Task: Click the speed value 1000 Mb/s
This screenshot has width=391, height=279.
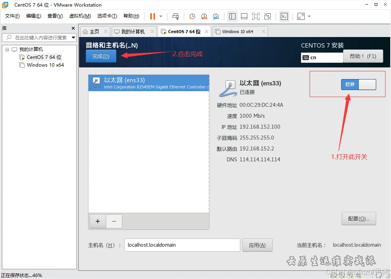Action: [252, 116]
